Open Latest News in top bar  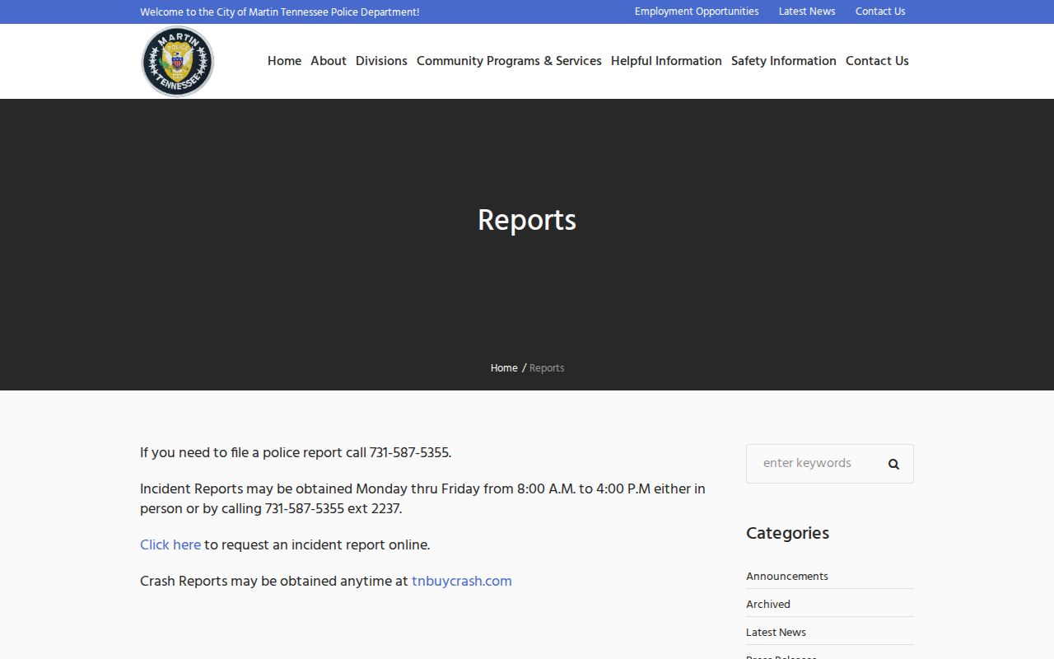(x=807, y=12)
